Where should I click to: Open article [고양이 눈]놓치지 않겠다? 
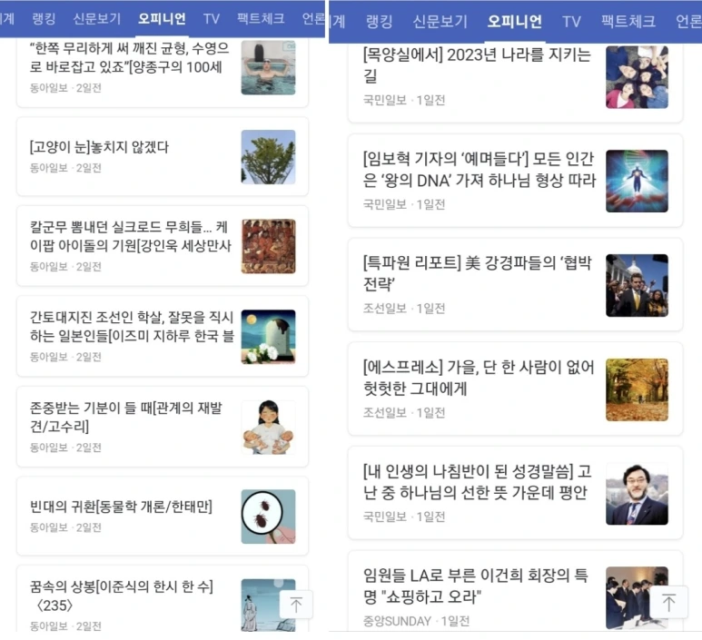pyautogui.click(x=162, y=157)
